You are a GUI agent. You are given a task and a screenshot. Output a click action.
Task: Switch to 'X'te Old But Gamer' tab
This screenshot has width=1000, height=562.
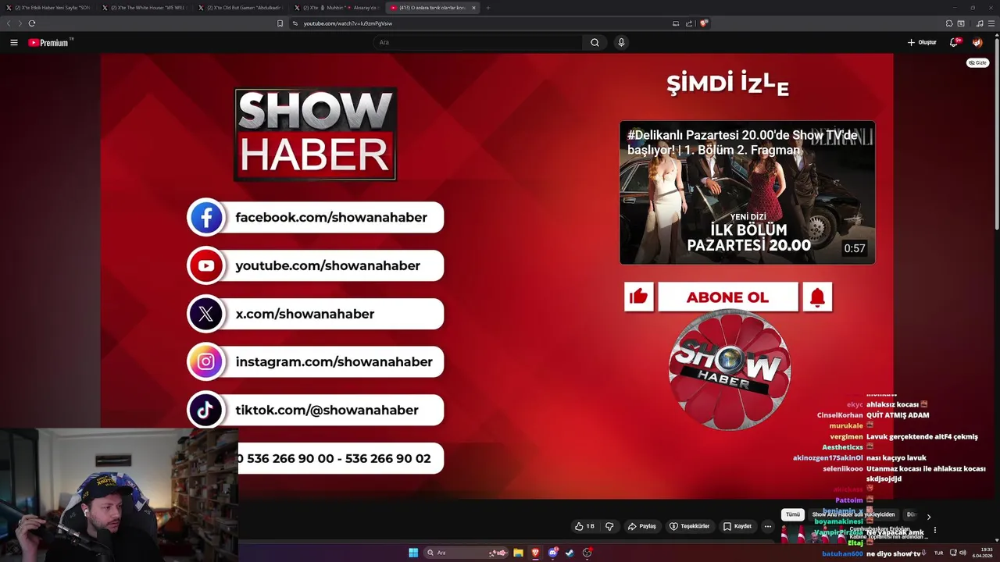pos(241,8)
